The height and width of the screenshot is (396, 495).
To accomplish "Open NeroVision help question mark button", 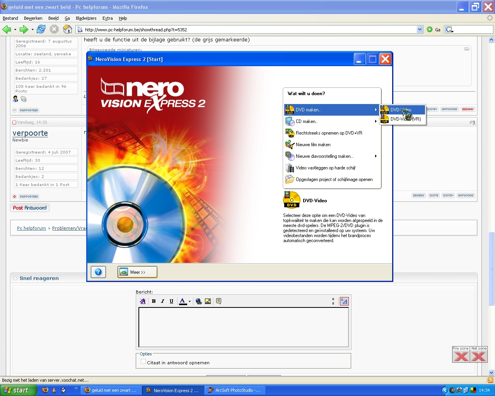I will 98,272.
